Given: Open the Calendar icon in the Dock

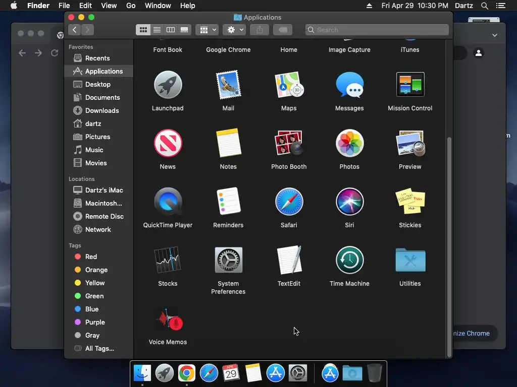Looking at the screenshot, I should click(231, 373).
